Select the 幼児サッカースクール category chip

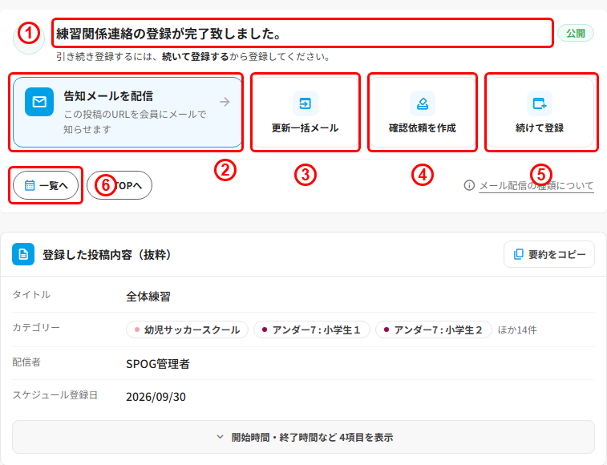click(187, 330)
